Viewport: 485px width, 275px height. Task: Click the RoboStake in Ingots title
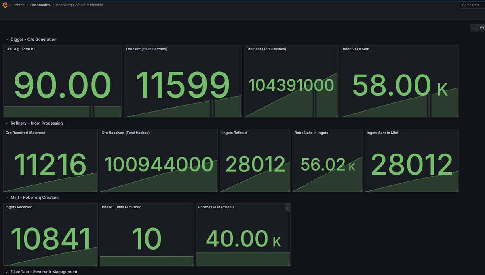(x=311, y=133)
